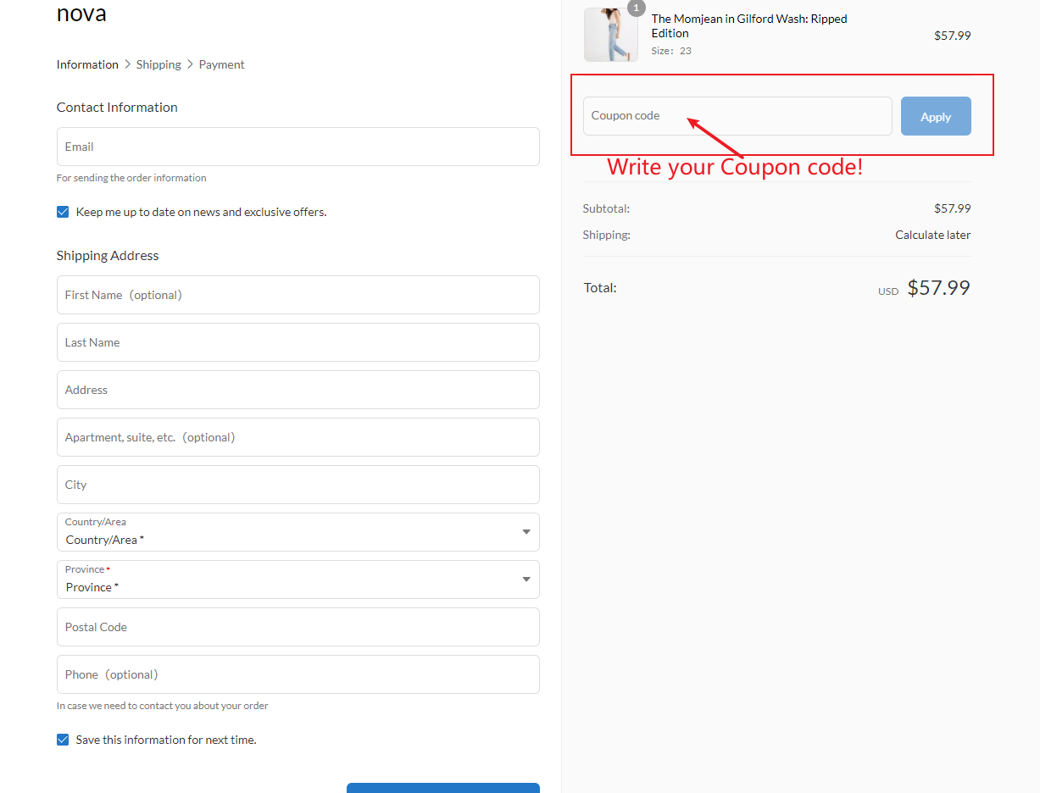Screen dimensions: 1040x793
Task: Click the Subtotal label
Action: coord(607,208)
